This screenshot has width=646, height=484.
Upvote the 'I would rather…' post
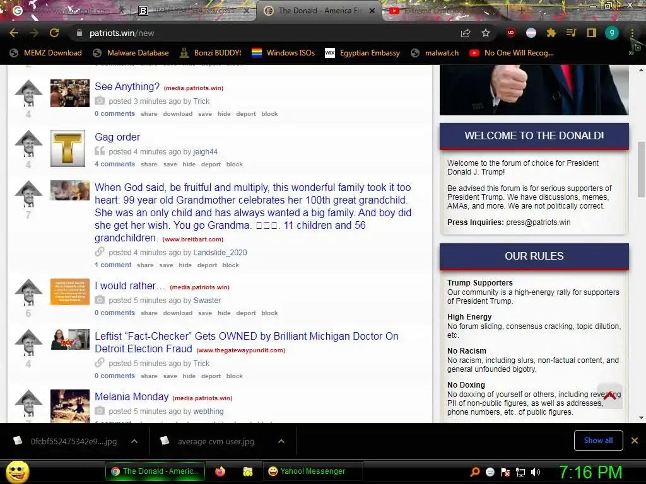[28, 292]
